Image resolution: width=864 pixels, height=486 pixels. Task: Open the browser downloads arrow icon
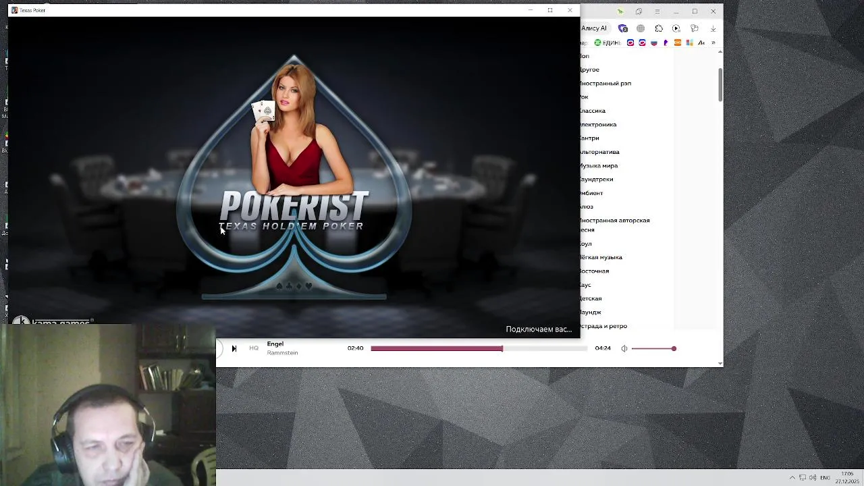click(x=713, y=28)
